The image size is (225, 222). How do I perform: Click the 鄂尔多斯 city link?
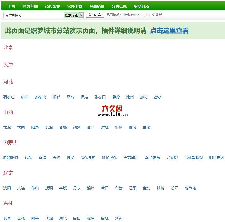(88, 158)
